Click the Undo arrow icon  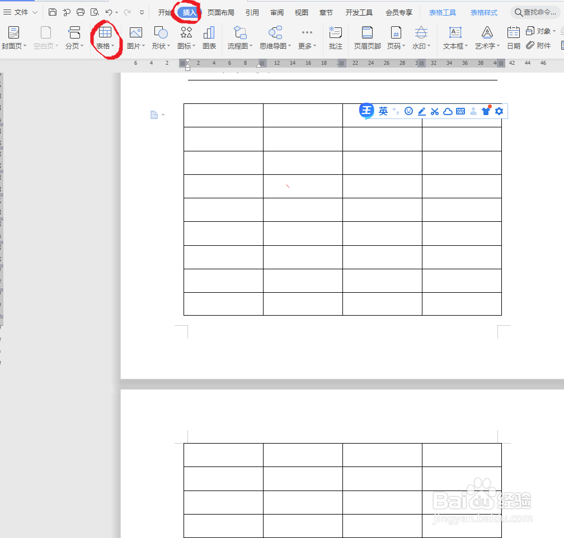click(x=109, y=12)
